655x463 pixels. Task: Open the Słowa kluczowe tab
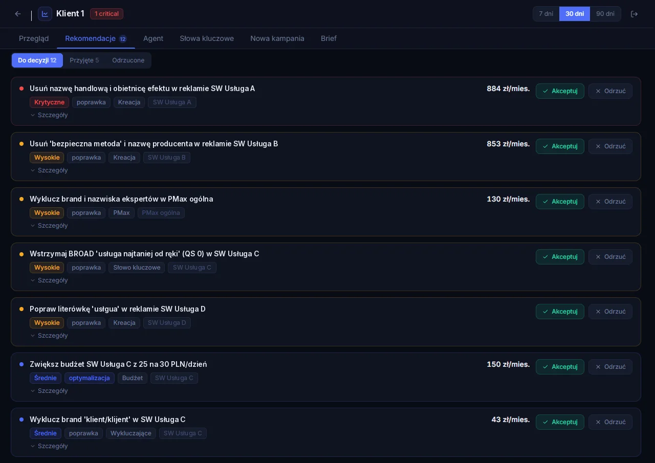pos(207,38)
